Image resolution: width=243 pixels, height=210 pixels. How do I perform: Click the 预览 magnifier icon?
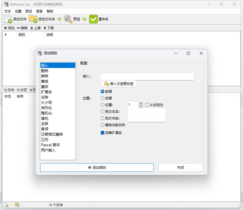pos(68,19)
